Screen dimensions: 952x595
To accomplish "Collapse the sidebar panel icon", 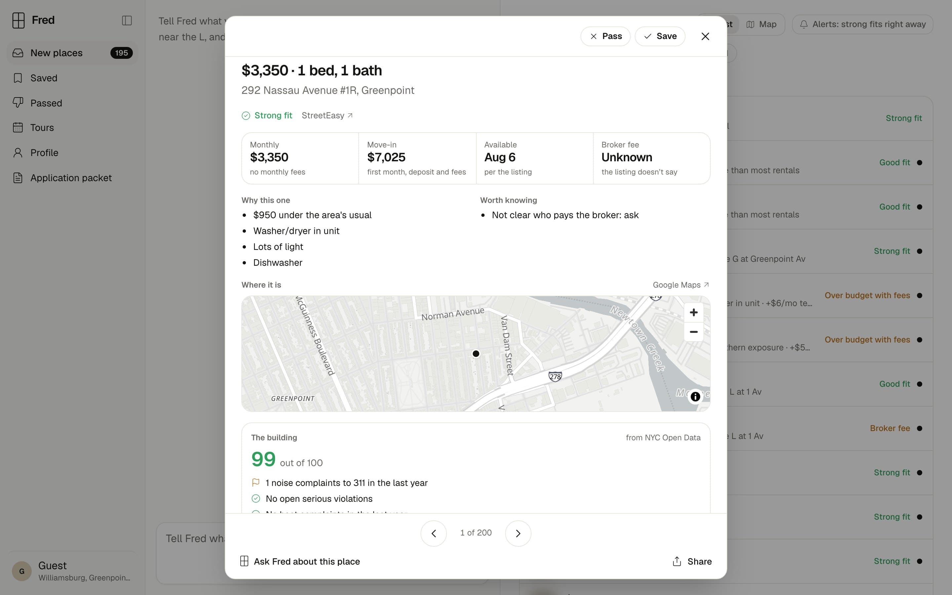I will [127, 20].
